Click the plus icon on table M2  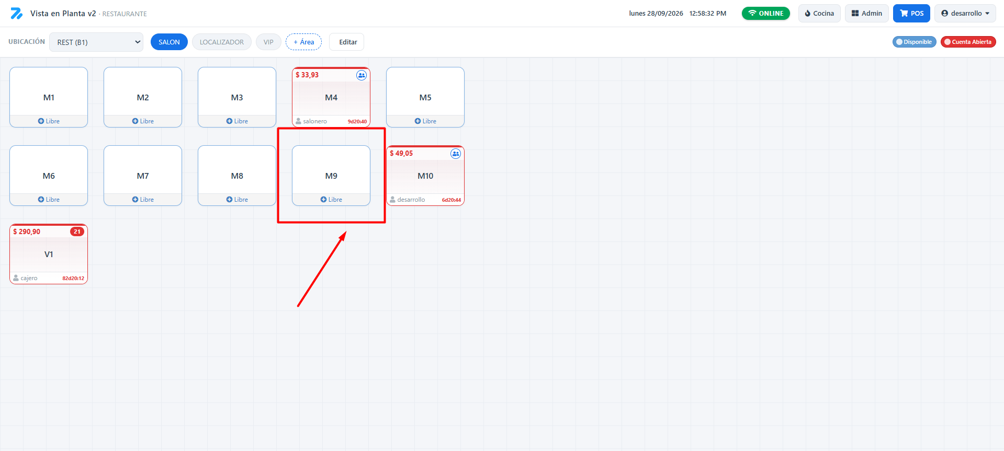(x=135, y=121)
